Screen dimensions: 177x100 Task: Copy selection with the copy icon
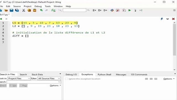(x=29, y=11)
